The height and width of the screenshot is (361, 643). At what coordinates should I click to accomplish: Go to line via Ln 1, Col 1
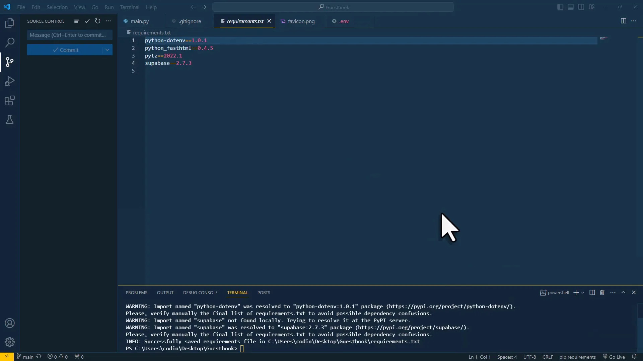click(x=479, y=357)
